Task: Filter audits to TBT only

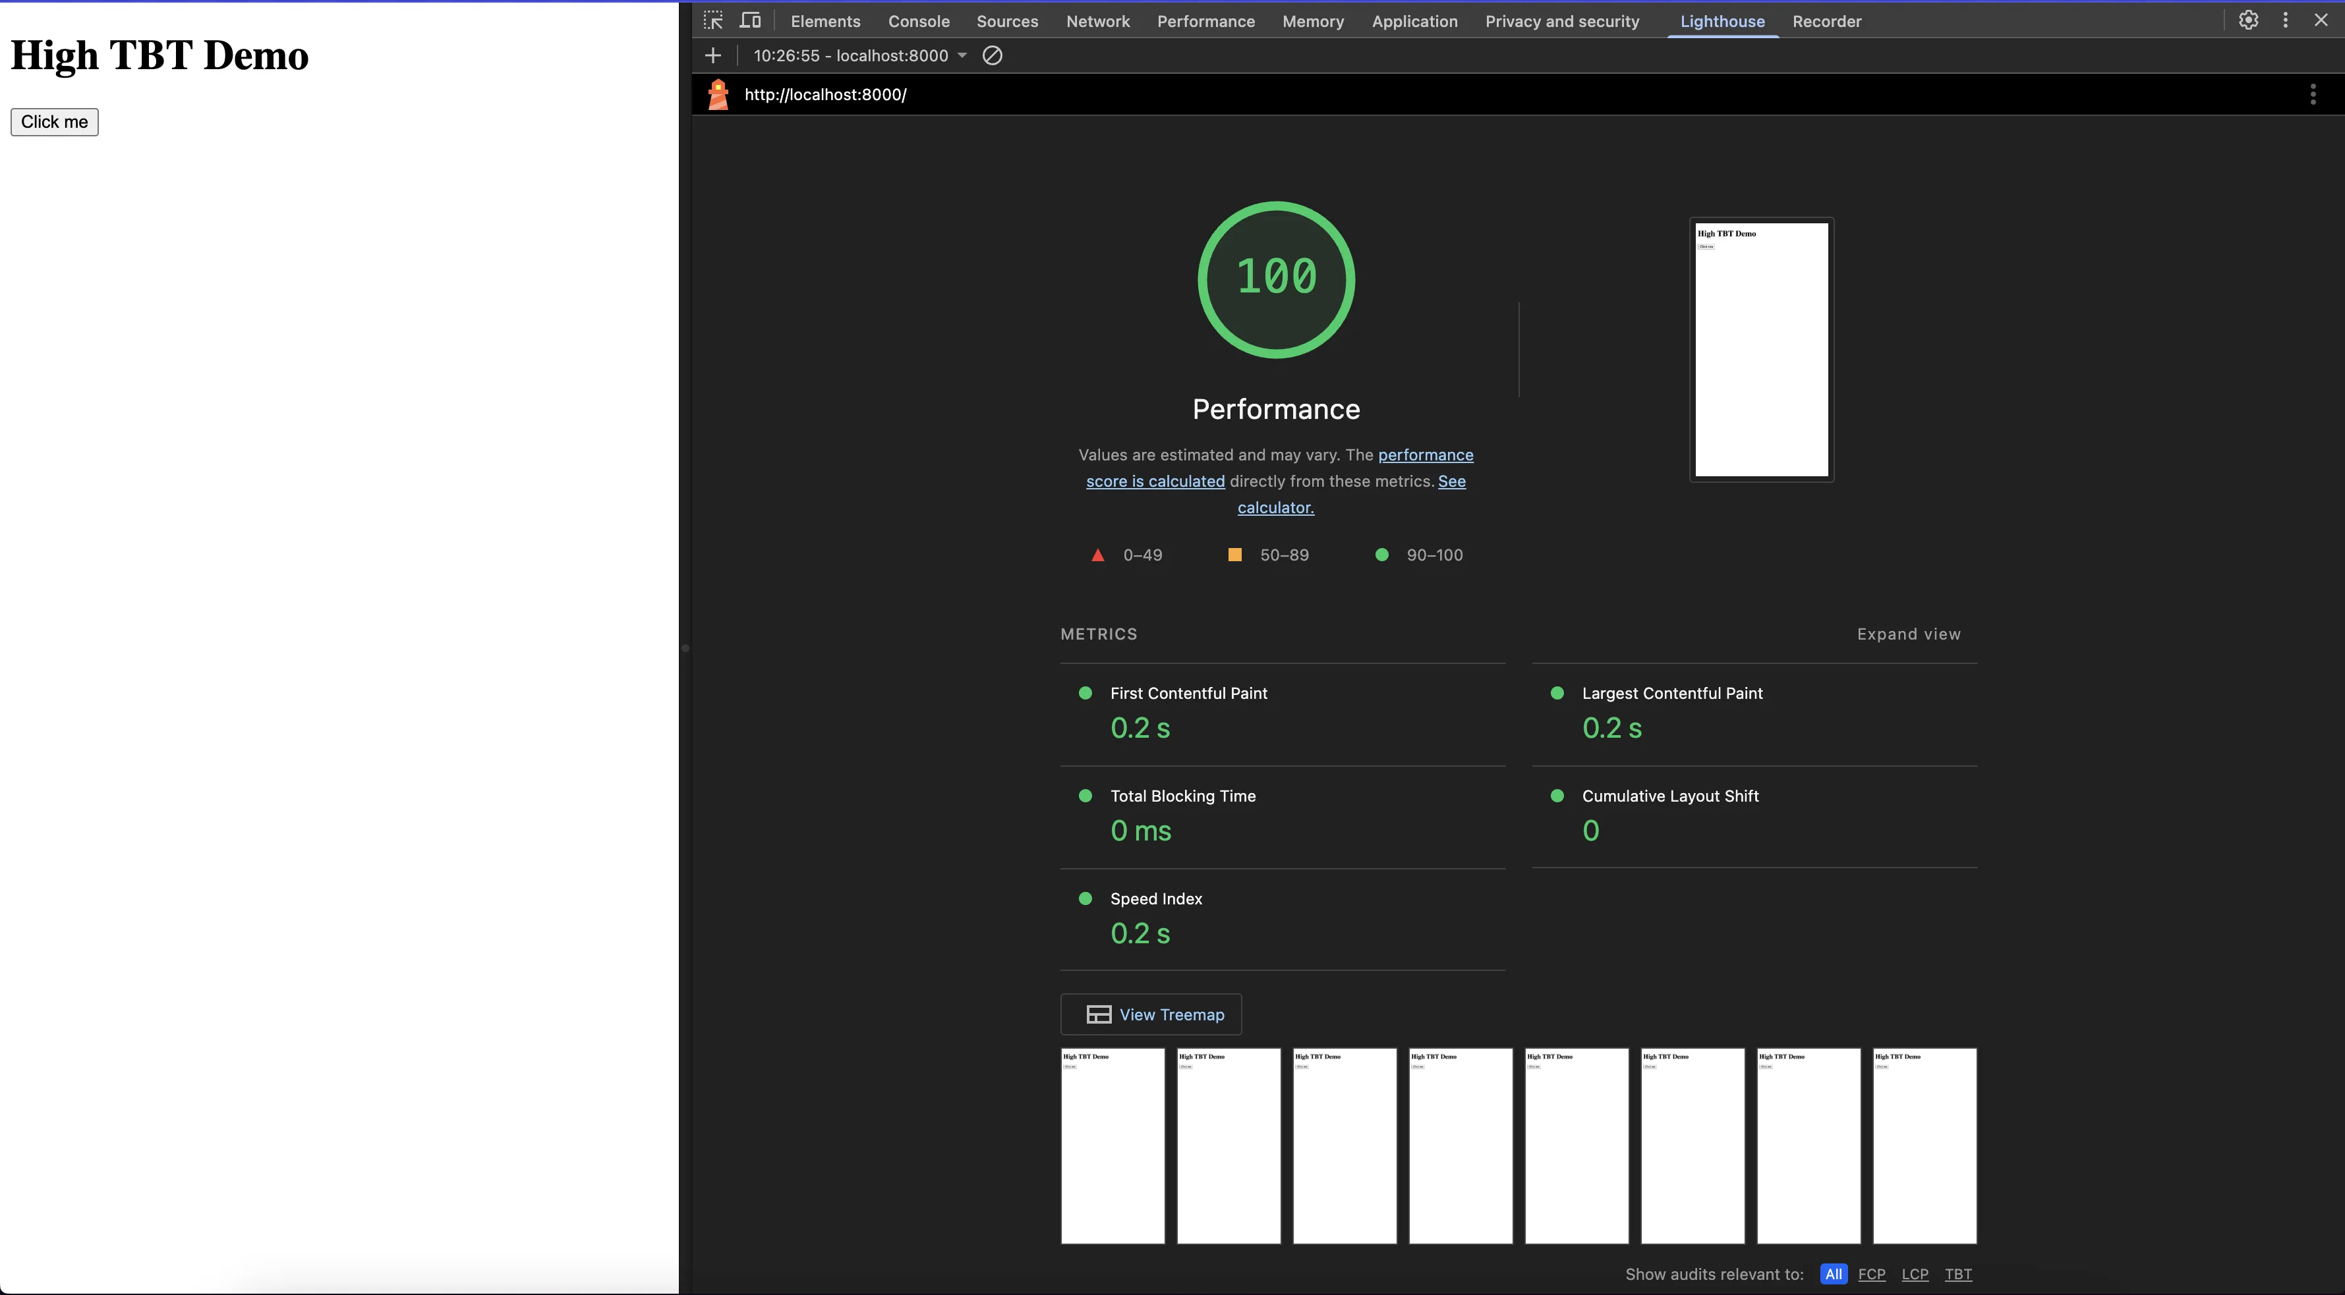Action: click(1959, 1274)
